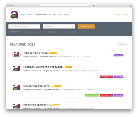Open the Select Sector dropdown
Image resolution: width=138 pixels, height=117 pixels.
click(x=59, y=27)
